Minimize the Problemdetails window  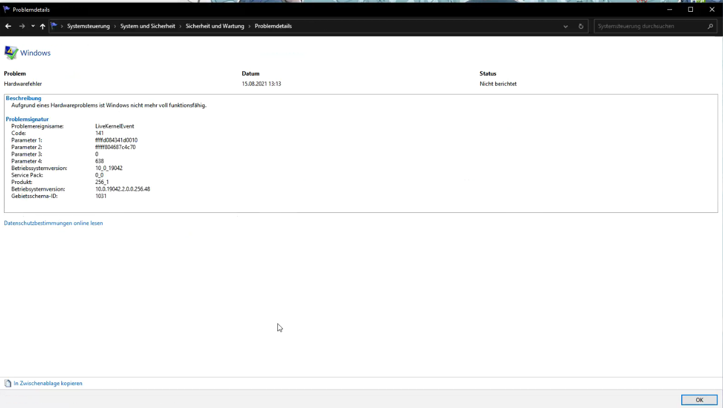pyautogui.click(x=669, y=9)
